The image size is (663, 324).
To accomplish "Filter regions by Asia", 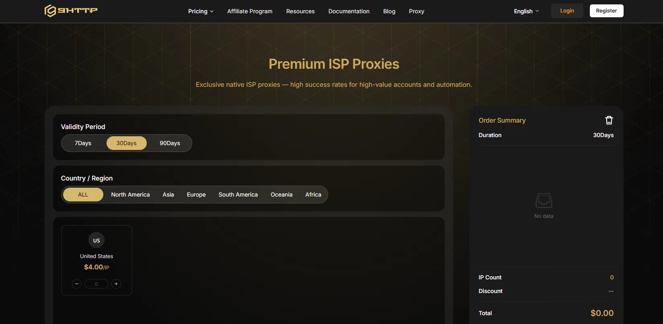I will point(168,195).
